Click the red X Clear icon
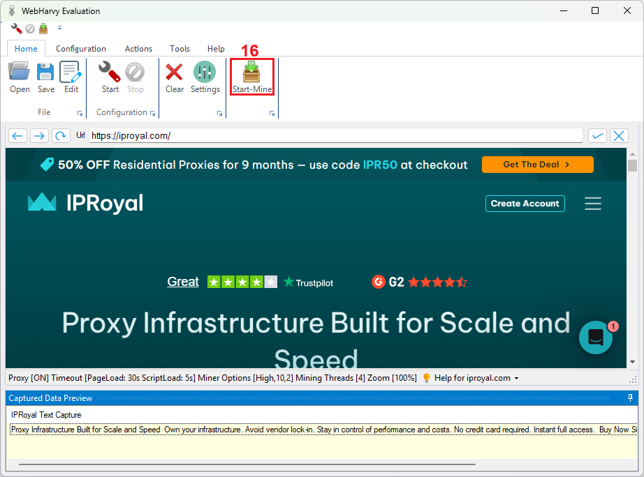Image resolution: width=644 pixels, height=477 pixels. click(175, 76)
